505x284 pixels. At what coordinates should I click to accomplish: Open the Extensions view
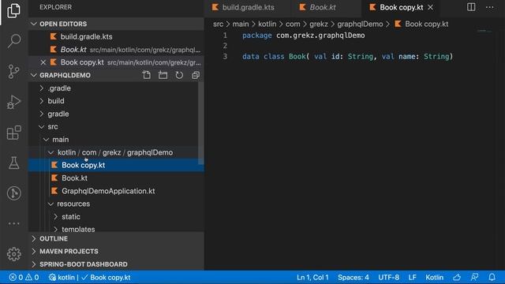(x=14, y=133)
